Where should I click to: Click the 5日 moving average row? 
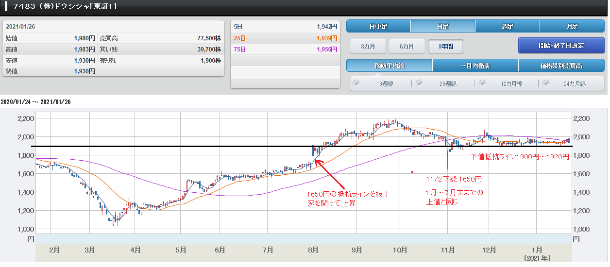coord(285,27)
